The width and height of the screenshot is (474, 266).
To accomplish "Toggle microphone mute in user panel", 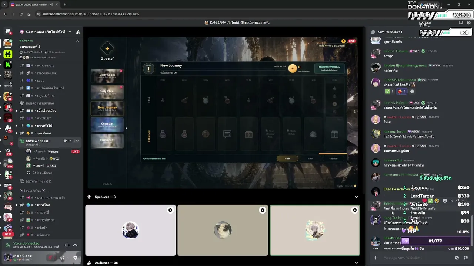I will (x=51, y=258).
